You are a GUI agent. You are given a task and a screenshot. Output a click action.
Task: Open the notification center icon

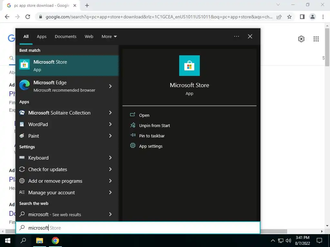pyautogui.click(x=319, y=241)
